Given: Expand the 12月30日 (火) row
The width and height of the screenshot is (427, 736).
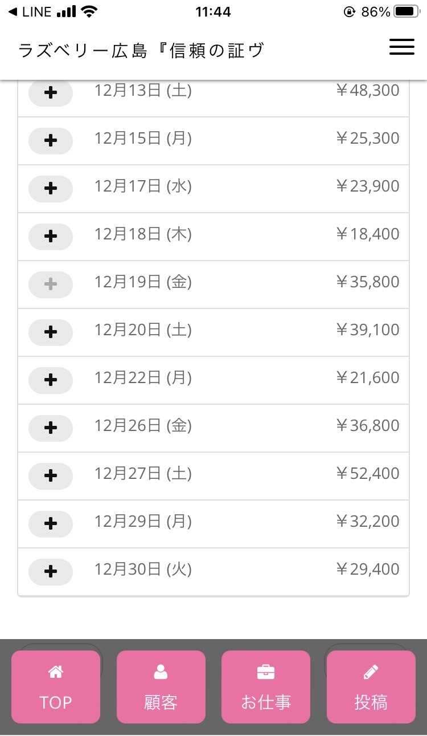Looking at the screenshot, I should (x=51, y=572).
